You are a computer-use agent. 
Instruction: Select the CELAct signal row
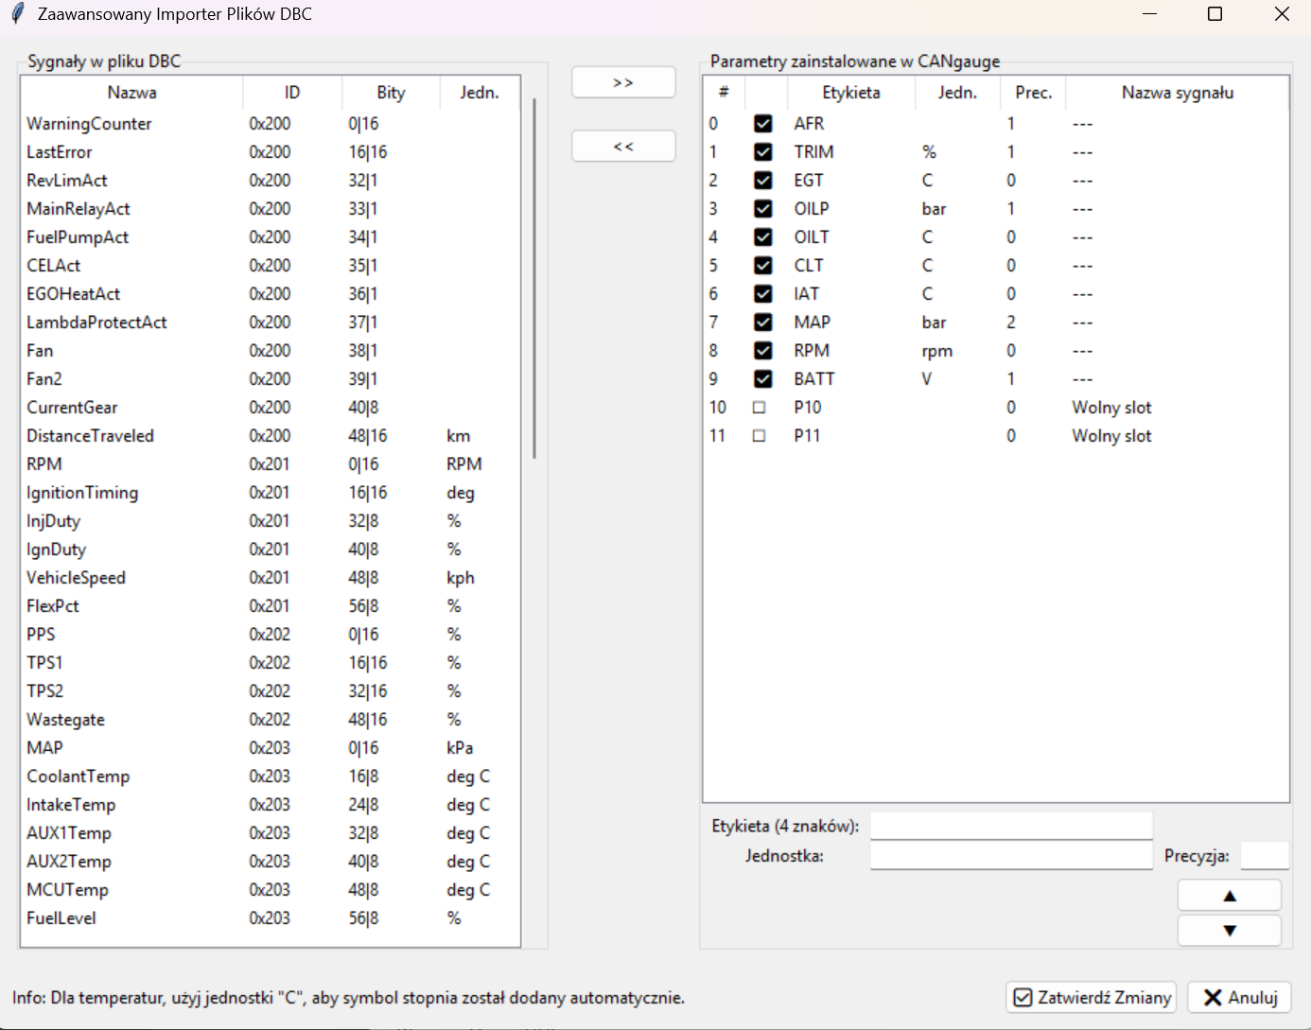(271, 266)
